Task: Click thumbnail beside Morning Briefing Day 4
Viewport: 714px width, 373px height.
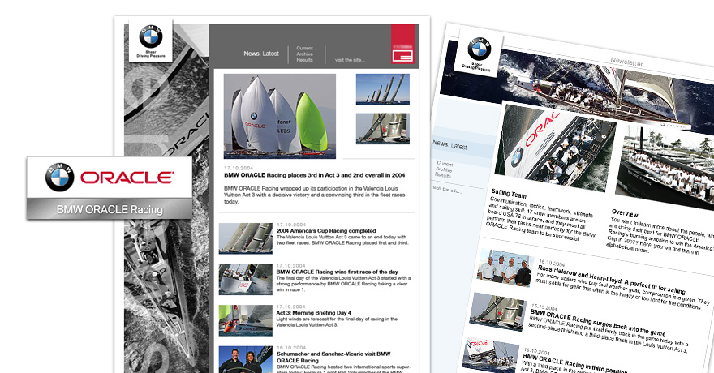Action: click(x=245, y=320)
